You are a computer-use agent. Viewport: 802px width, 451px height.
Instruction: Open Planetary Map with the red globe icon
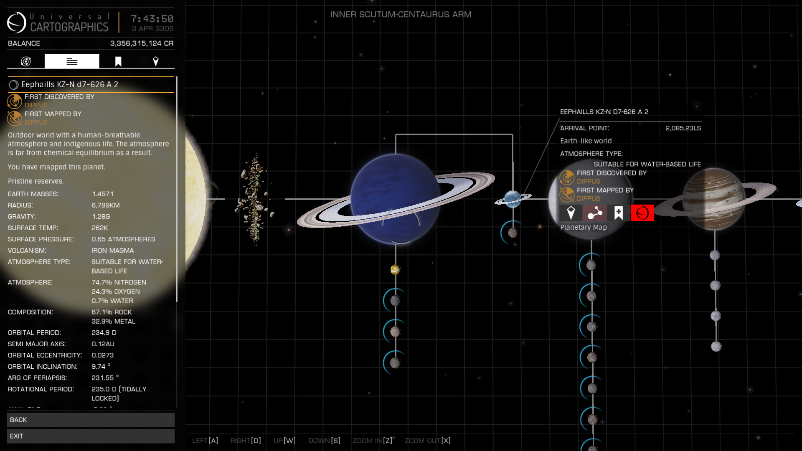(x=642, y=213)
